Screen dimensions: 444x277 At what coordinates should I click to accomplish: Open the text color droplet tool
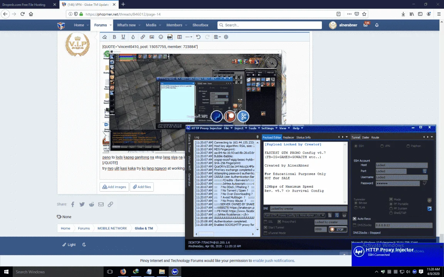pos(133,37)
